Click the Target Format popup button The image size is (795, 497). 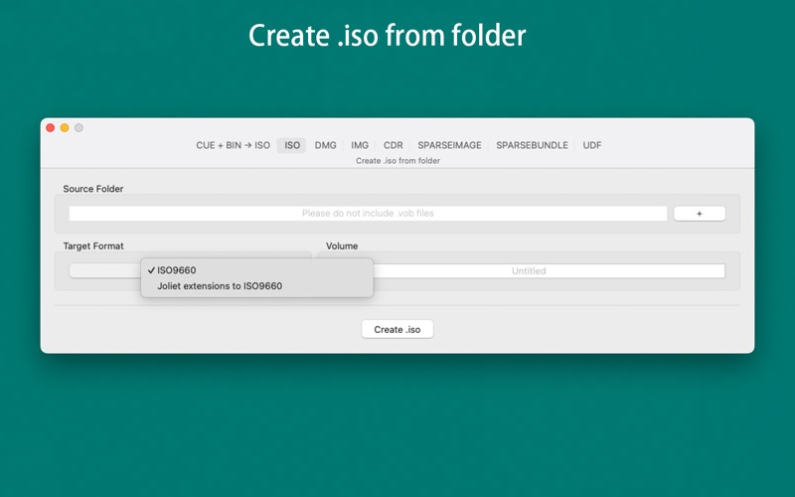click(105, 270)
